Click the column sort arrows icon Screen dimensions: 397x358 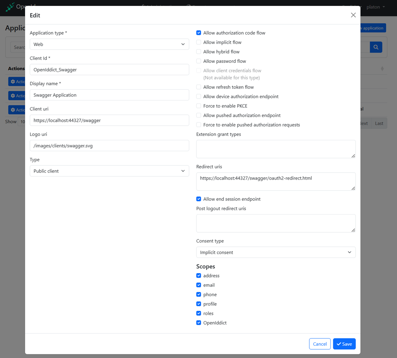[382, 69]
